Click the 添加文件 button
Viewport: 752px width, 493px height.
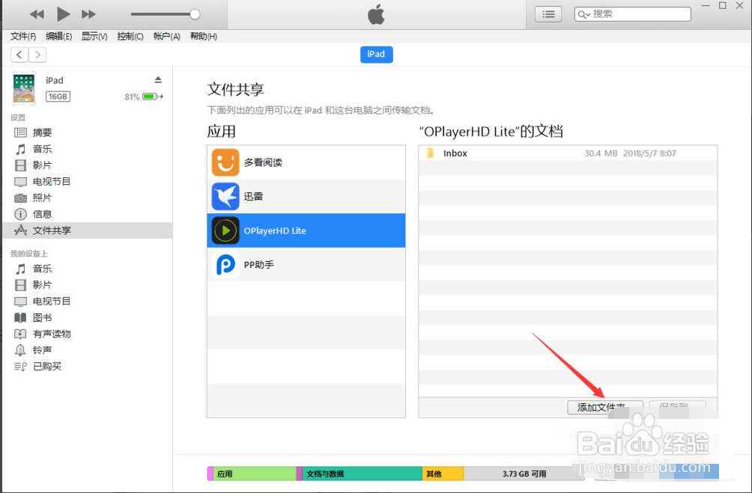coord(604,407)
